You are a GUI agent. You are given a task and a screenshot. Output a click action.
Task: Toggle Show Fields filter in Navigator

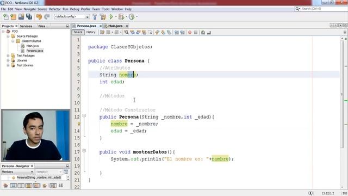(13, 186)
